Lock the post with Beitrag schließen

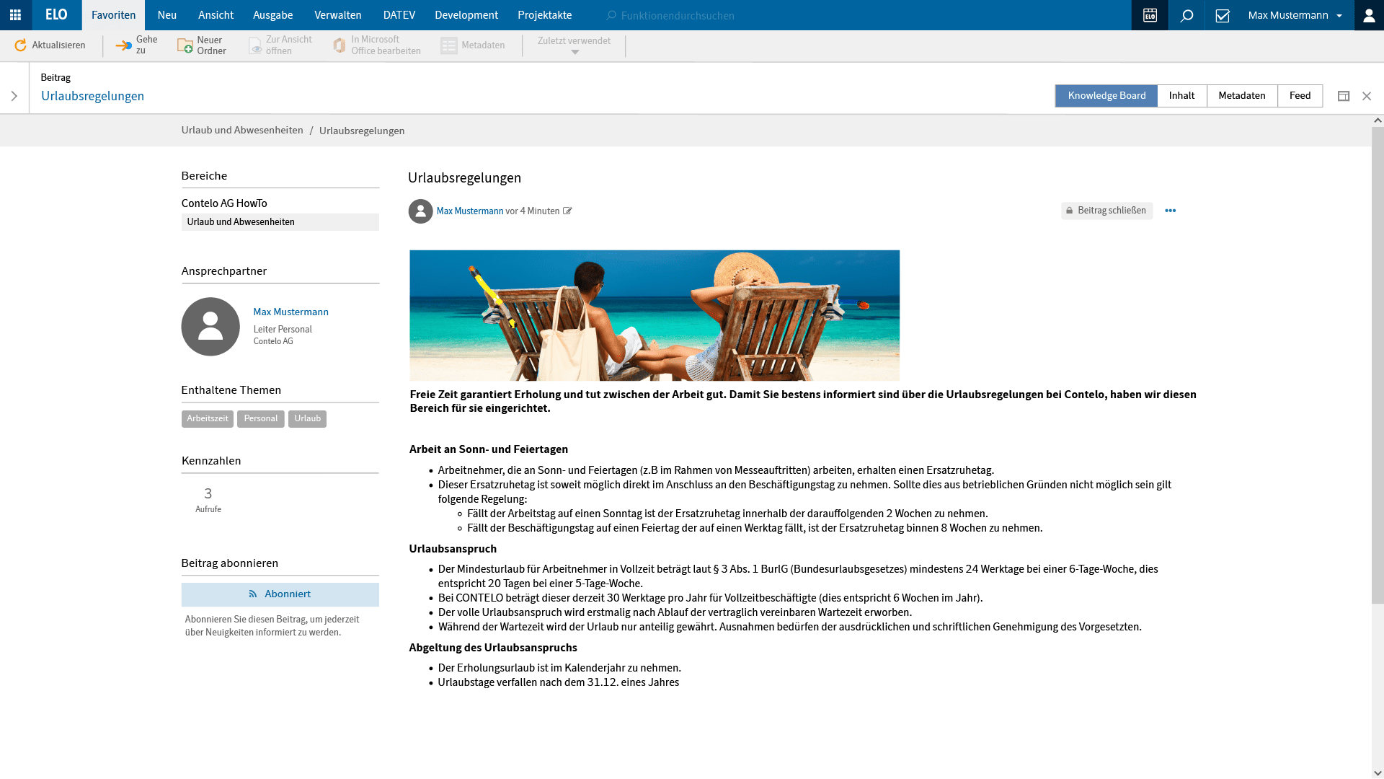[x=1106, y=211]
